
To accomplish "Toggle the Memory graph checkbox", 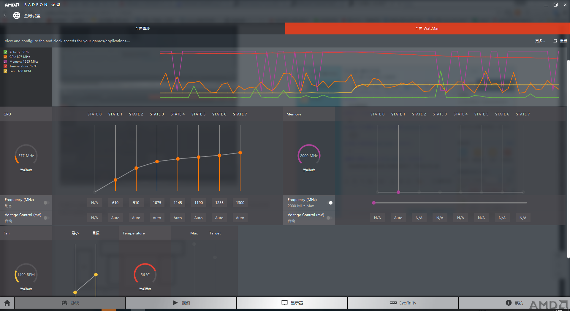I will (5, 61).
